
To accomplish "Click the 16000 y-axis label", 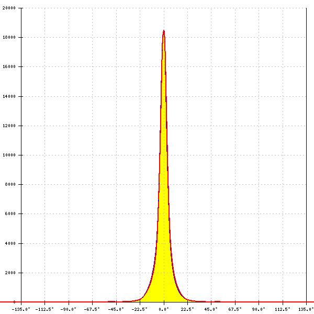I will click(9, 66).
